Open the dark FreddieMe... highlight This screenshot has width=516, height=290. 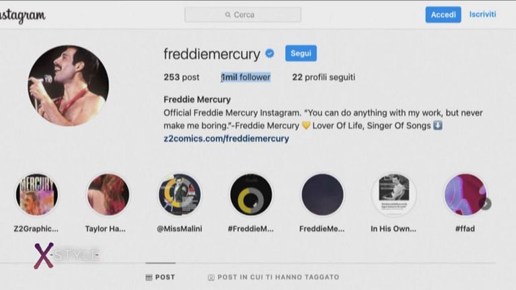pyautogui.click(x=322, y=194)
